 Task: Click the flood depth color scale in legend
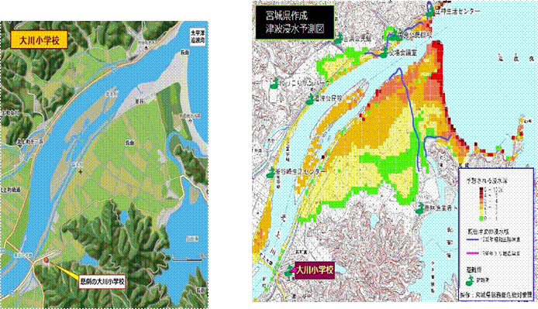tap(482, 204)
